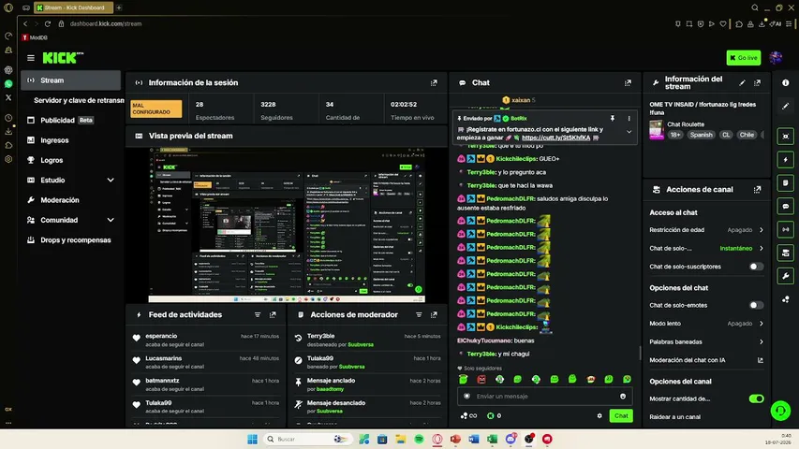Go to Ingresos page

pos(71,140)
